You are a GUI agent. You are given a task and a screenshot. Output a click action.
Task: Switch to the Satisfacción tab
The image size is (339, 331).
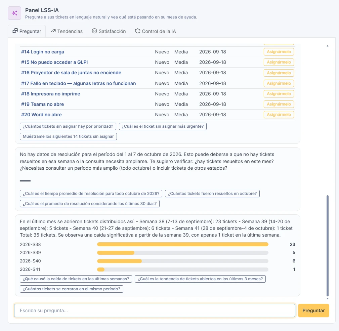[109, 31]
